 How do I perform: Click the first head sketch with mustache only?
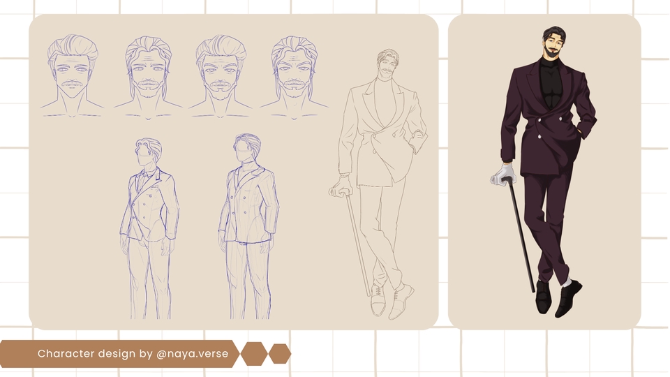pos(72,75)
